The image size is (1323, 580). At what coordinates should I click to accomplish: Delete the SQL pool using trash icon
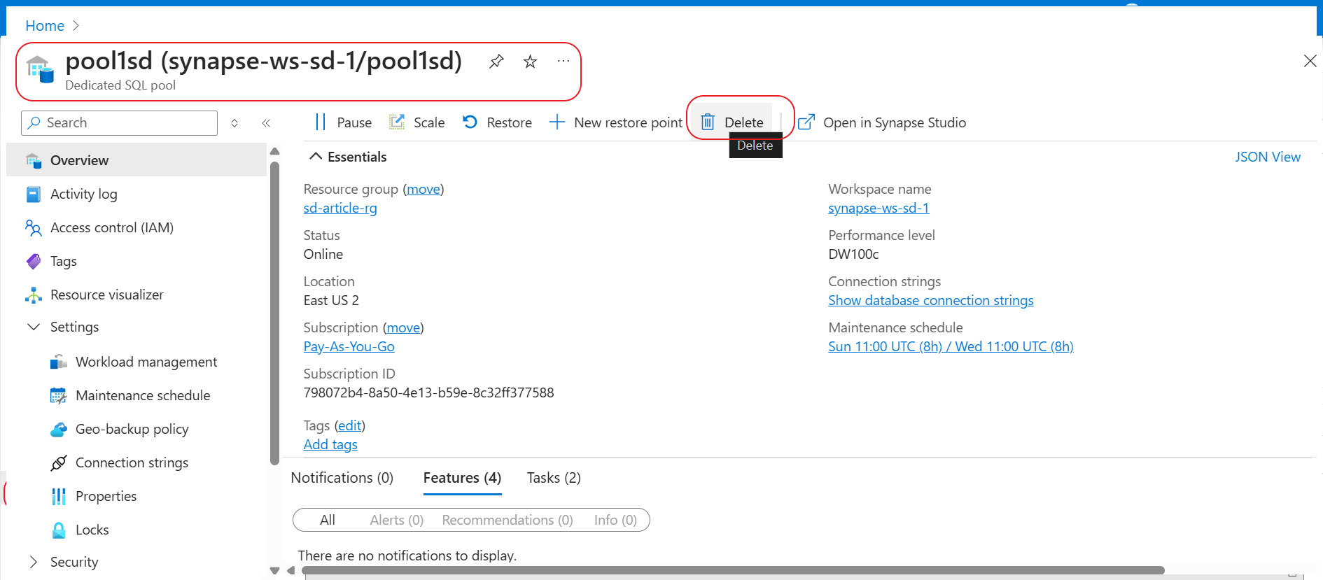click(x=708, y=122)
